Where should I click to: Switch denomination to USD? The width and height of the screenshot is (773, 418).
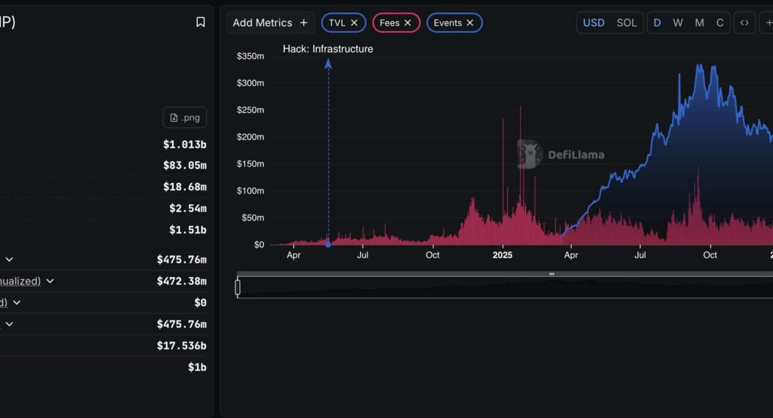(x=593, y=23)
